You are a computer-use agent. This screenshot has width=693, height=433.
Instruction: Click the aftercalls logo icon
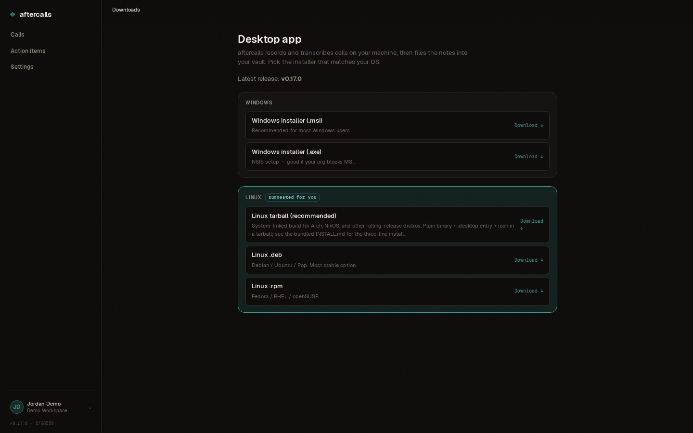pyautogui.click(x=13, y=14)
